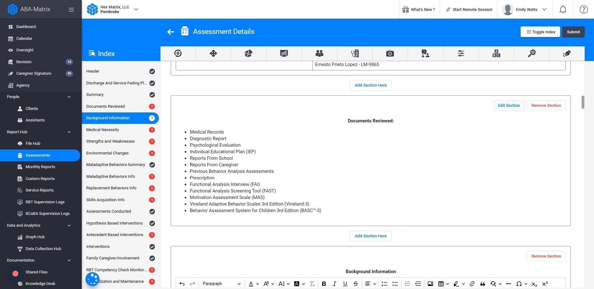Open the monitor chart icon tab
This screenshot has width=594, height=289.
[284, 53]
